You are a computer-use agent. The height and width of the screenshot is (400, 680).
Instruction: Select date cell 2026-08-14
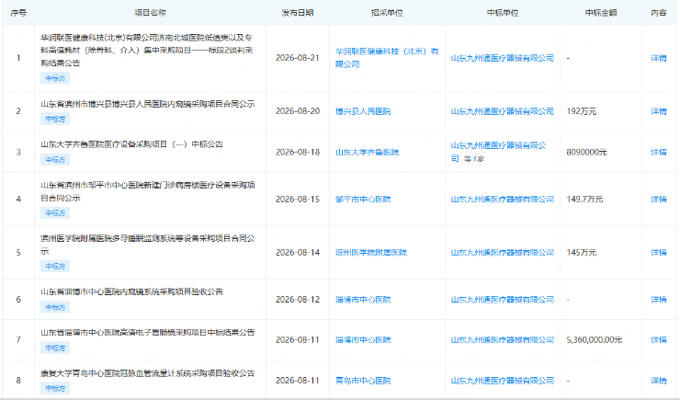(298, 253)
